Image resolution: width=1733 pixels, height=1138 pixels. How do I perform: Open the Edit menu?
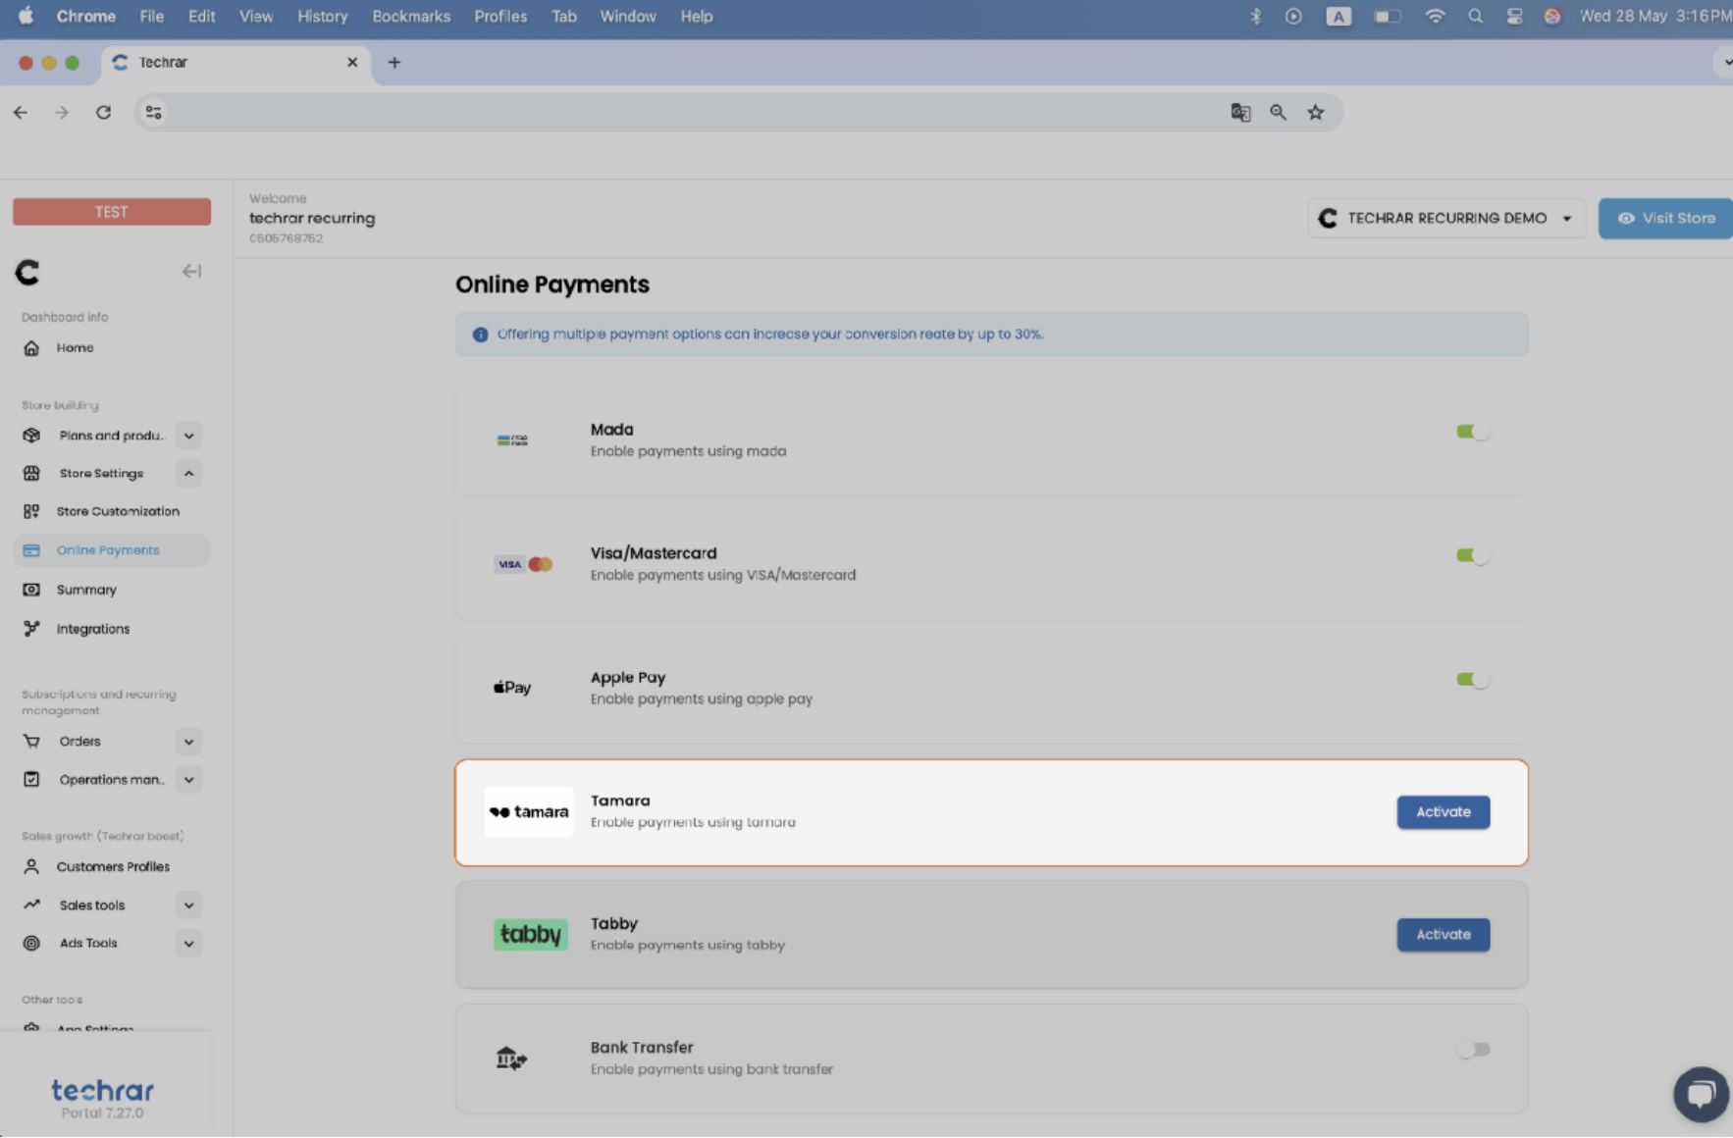[x=202, y=17]
